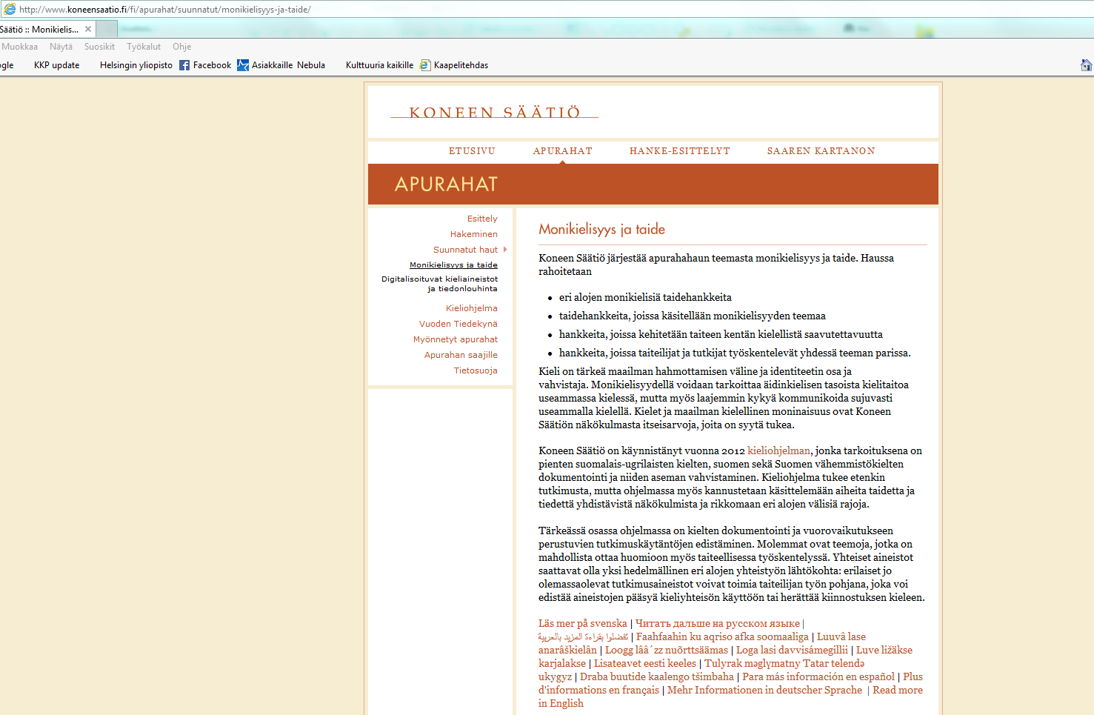Image resolution: width=1094 pixels, height=715 pixels.
Task: Click the Home icon in the toolbar
Action: [1086, 65]
